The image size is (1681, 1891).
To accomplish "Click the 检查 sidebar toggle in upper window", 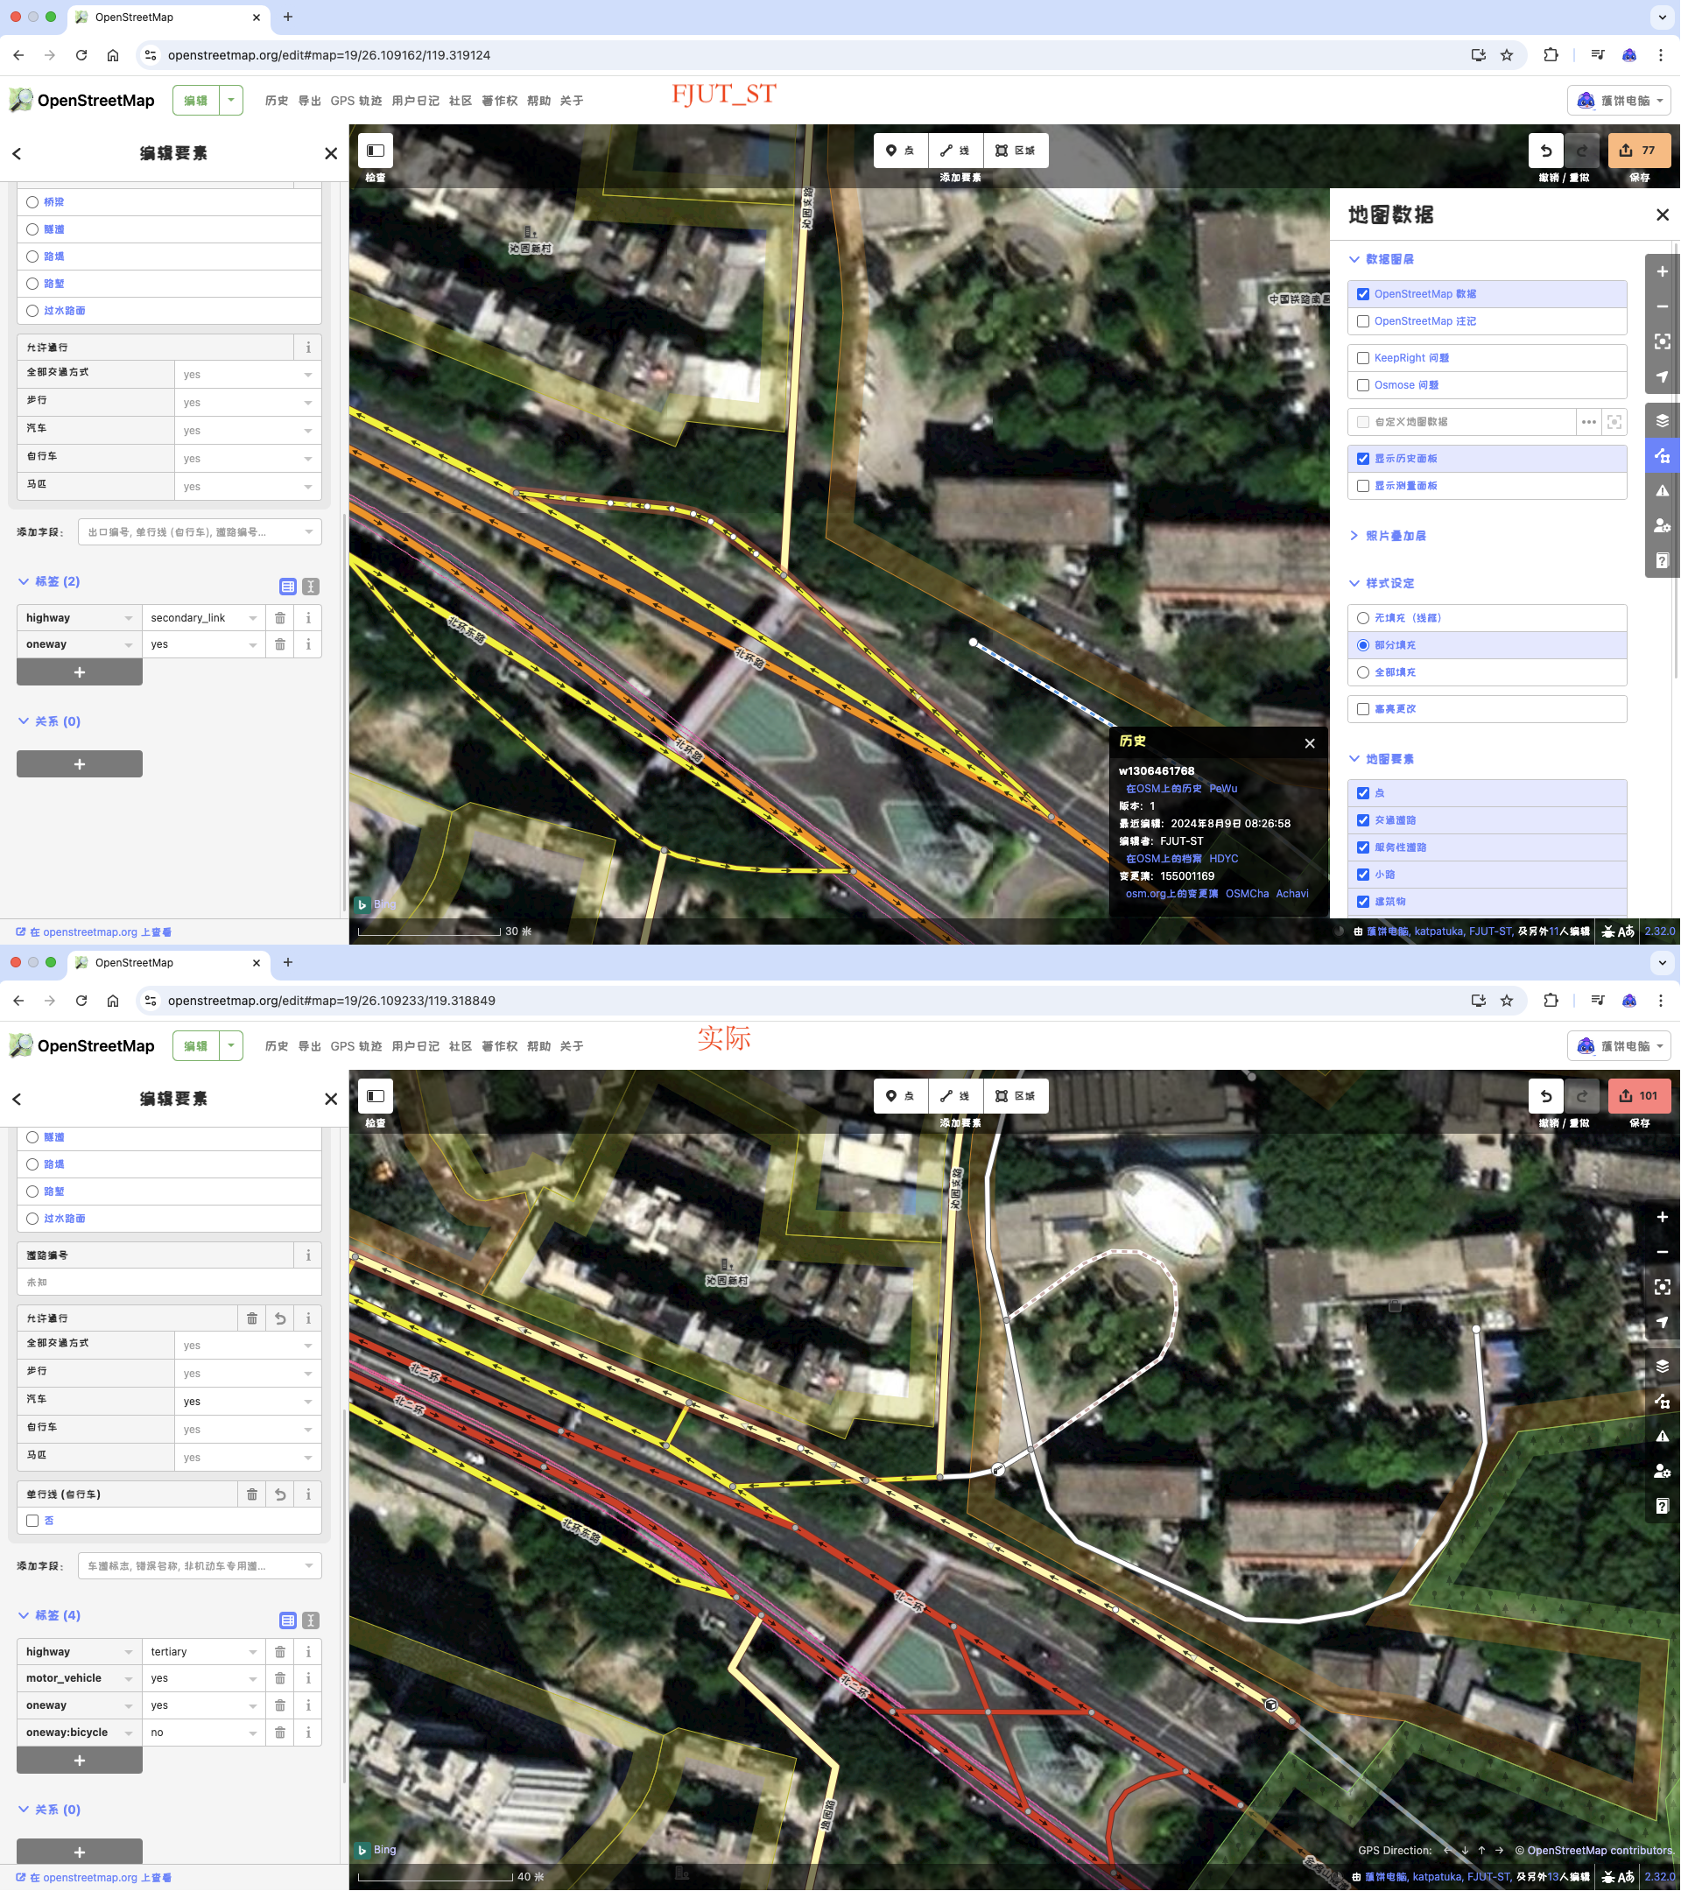I will point(376,151).
